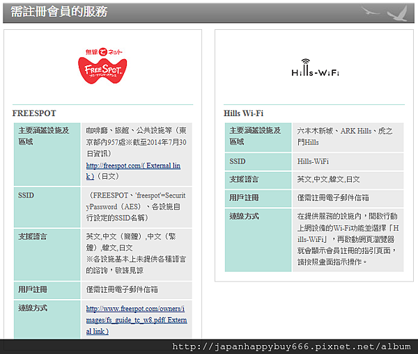Click FREESPOT registration value 僅需註冊電子郵件信箱
The height and width of the screenshot is (354, 418).
pos(122,289)
